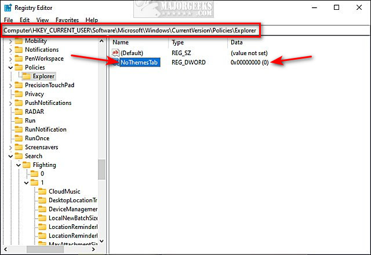Select the Explorer key label
Screen dimensions: 371x255
tap(43, 76)
